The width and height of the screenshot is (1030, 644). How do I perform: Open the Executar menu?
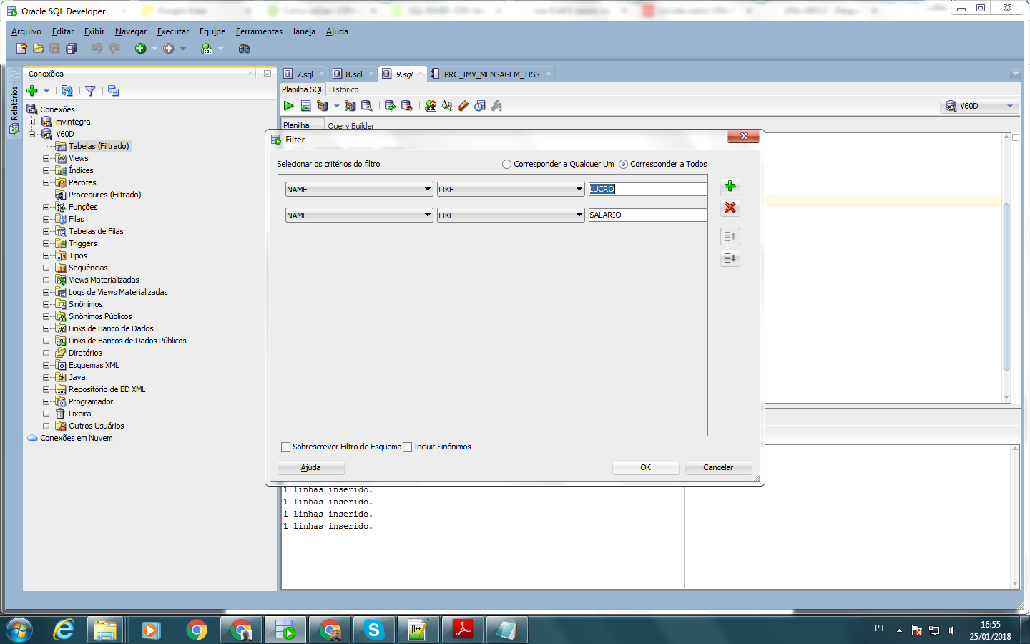(173, 31)
